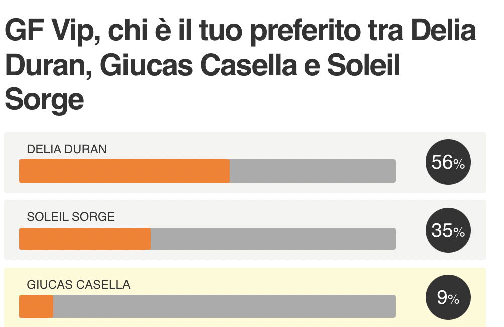The height and width of the screenshot is (327, 504).
Task: Choose the highlighted Giucas Casella option row
Action: coord(245,297)
